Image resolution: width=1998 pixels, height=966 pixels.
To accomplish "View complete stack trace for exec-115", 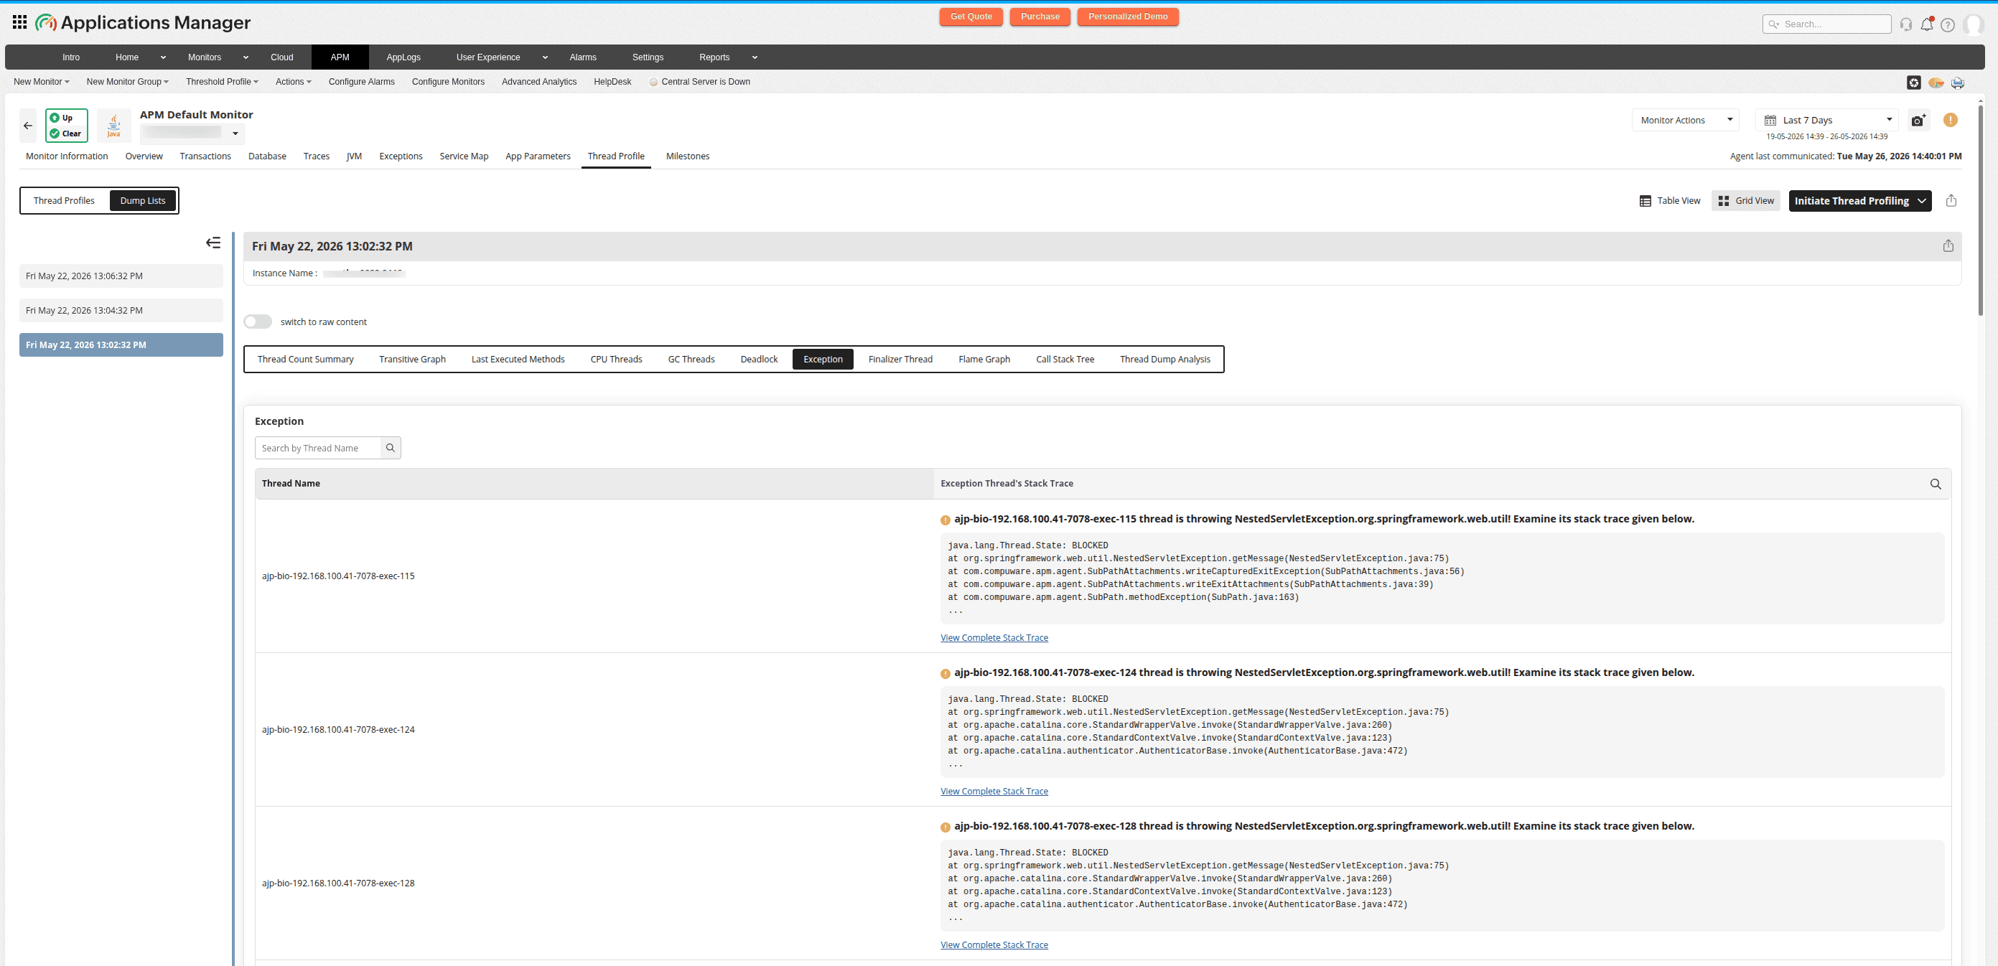I will tap(994, 637).
